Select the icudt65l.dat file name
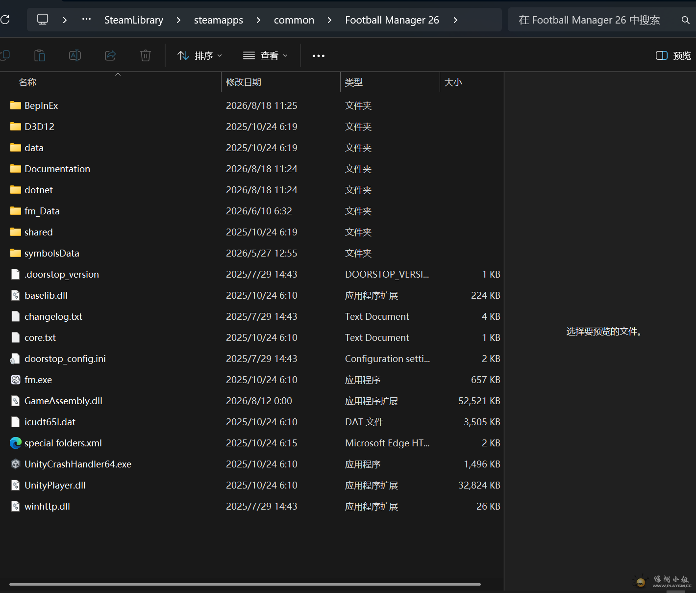696x593 pixels. [x=50, y=422]
